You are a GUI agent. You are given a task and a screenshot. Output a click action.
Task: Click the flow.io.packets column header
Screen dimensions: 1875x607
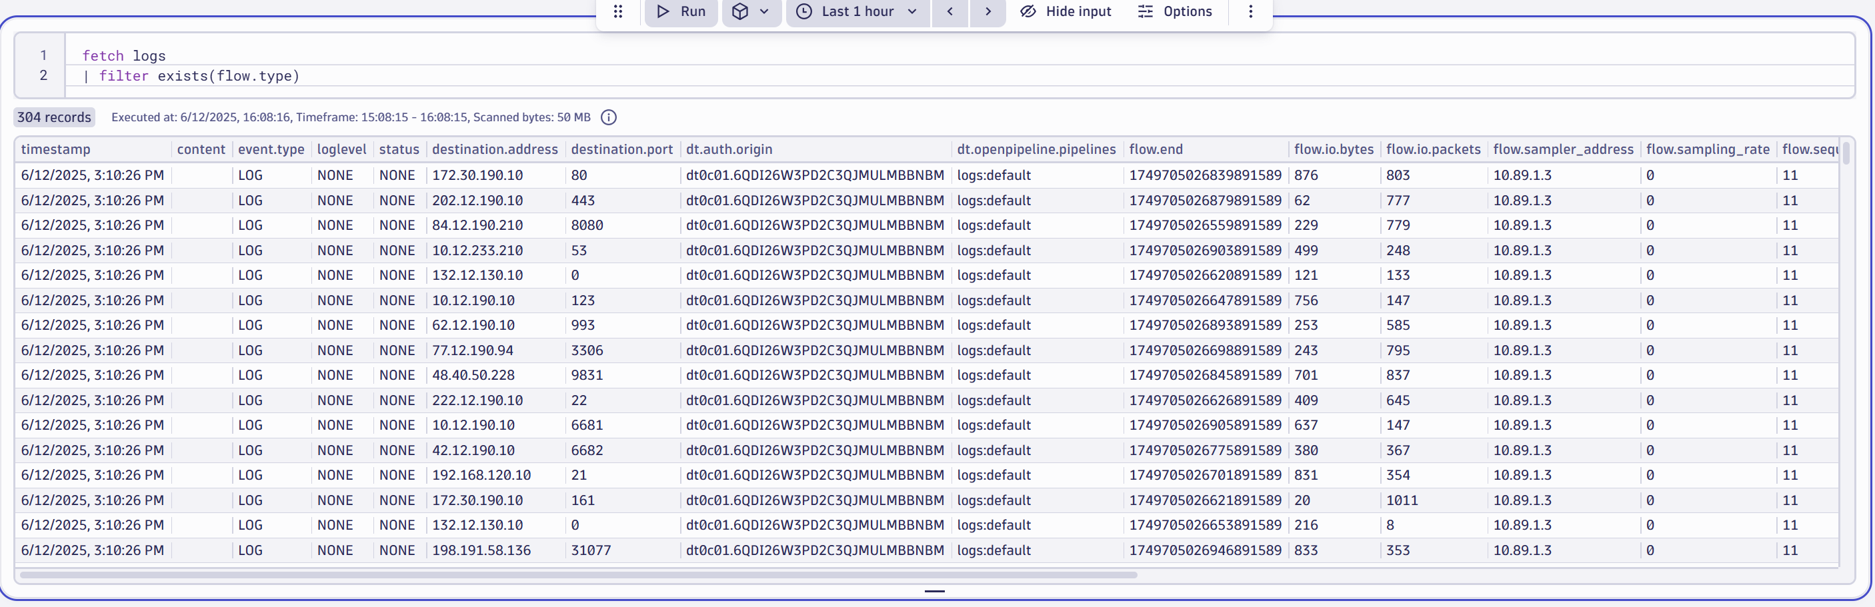pos(1434,150)
